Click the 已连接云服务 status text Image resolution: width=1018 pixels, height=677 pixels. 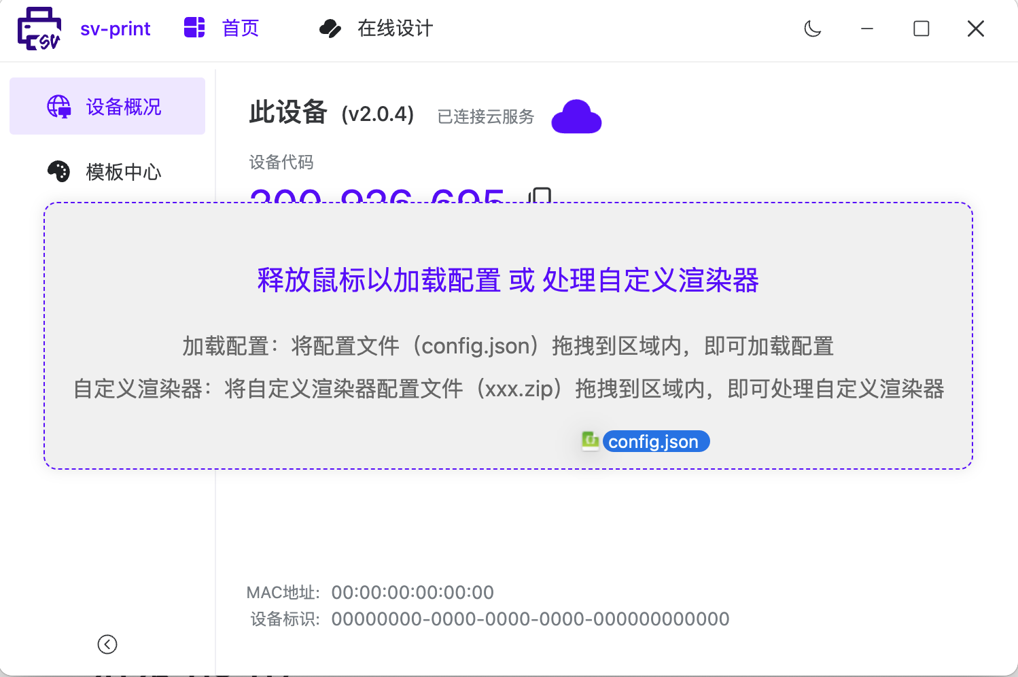click(x=486, y=117)
